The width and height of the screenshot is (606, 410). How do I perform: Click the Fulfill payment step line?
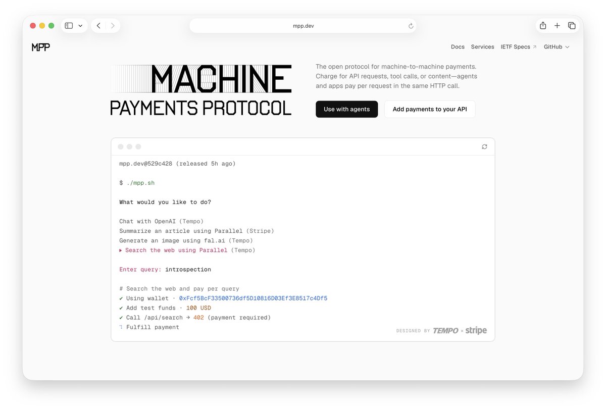pos(149,327)
